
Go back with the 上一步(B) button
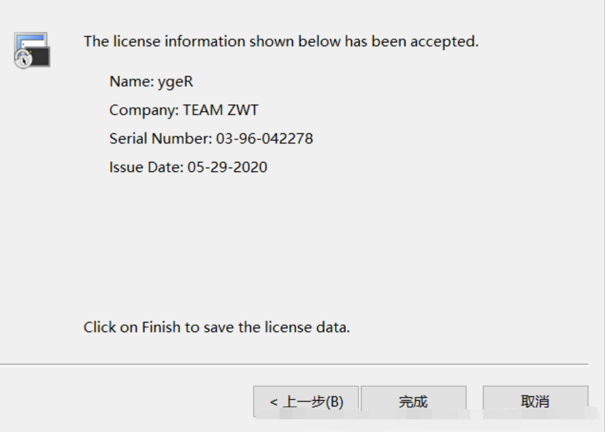point(306,402)
